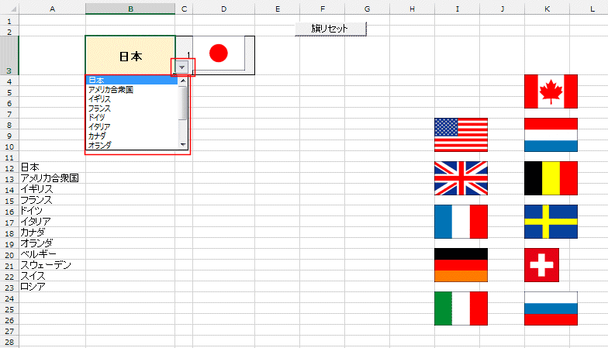
Task: Click the select-all corner of the sheet
Action: [x=9, y=9]
